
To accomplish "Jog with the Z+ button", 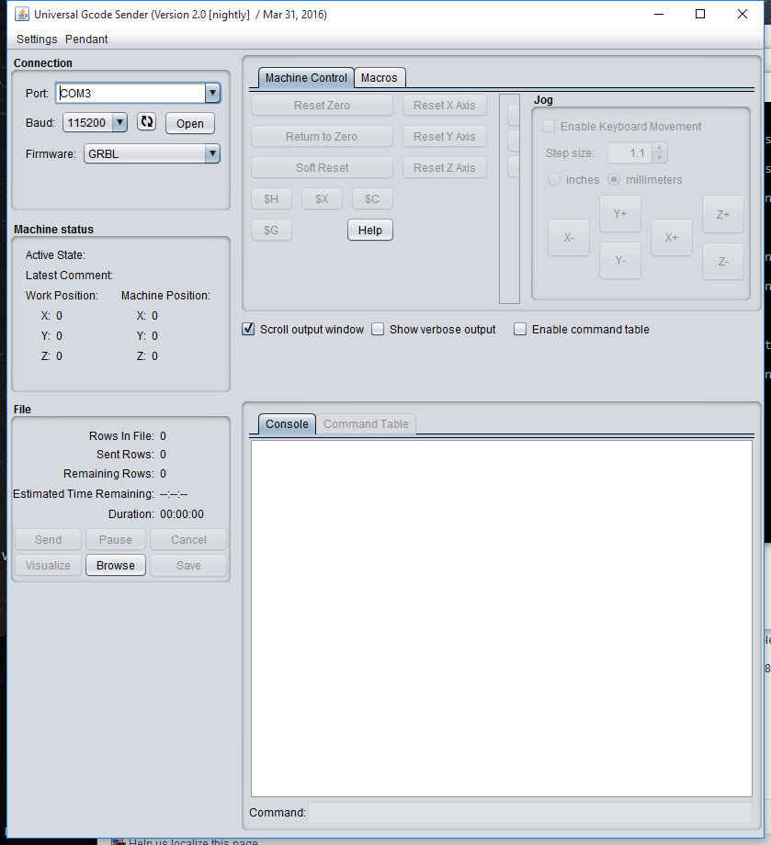I will (x=723, y=215).
